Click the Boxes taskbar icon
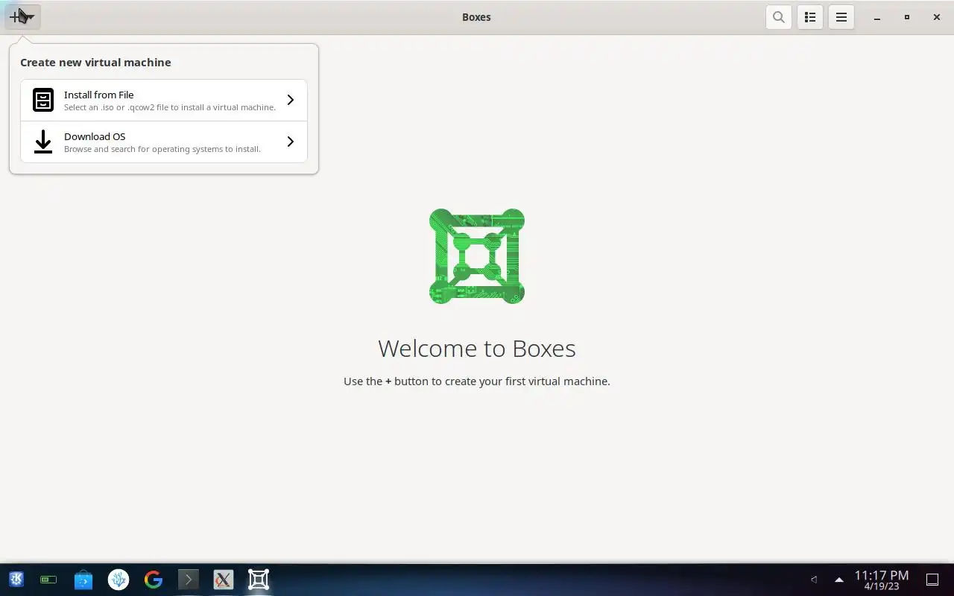The height and width of the screenshot is (596, 954). pyautogui.click(x=259, y=580)
